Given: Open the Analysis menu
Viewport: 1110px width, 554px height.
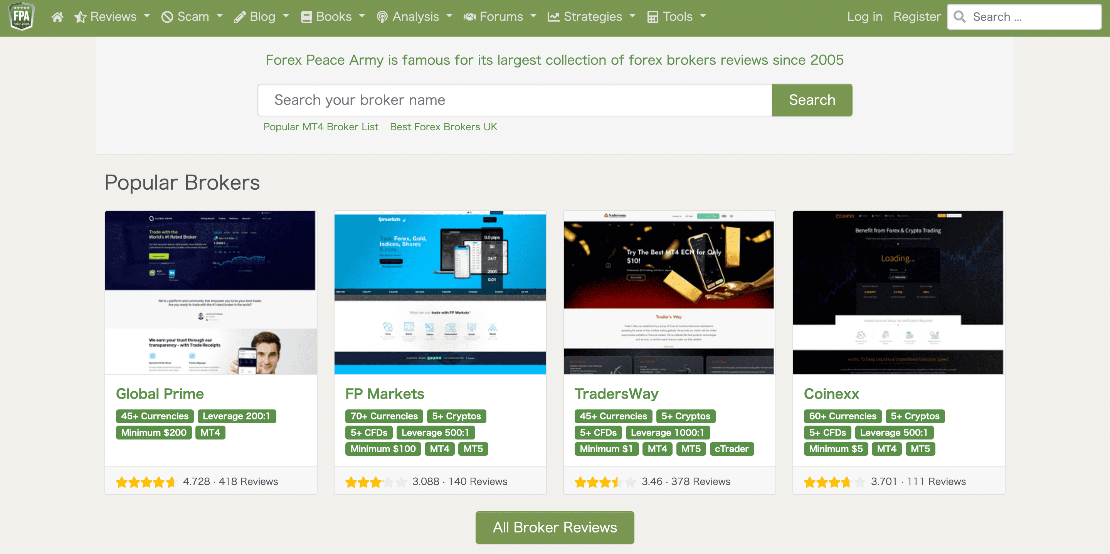Looking at the screenshot, I should (415, 17).
